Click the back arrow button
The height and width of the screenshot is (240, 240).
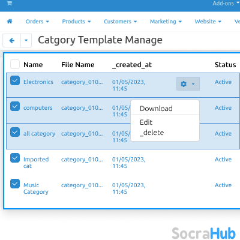point(12,41)
